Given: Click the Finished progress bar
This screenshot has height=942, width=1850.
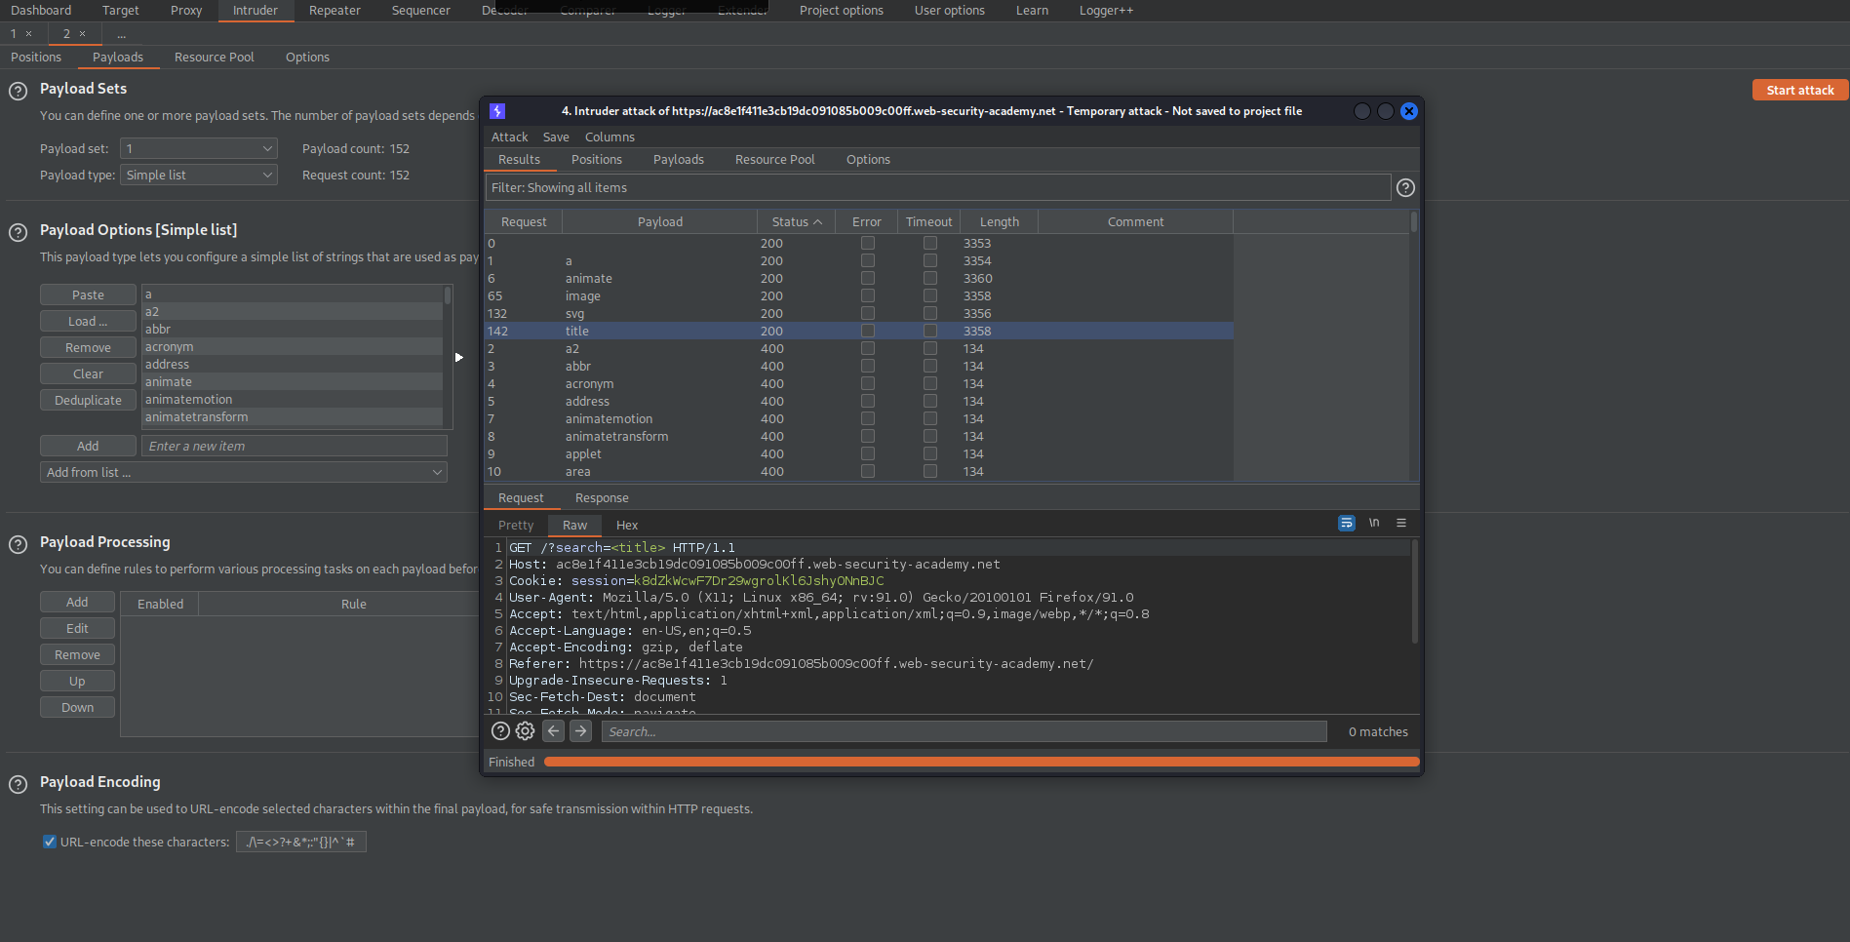Looking at the screenshot, I should click(x=981, y=763).
